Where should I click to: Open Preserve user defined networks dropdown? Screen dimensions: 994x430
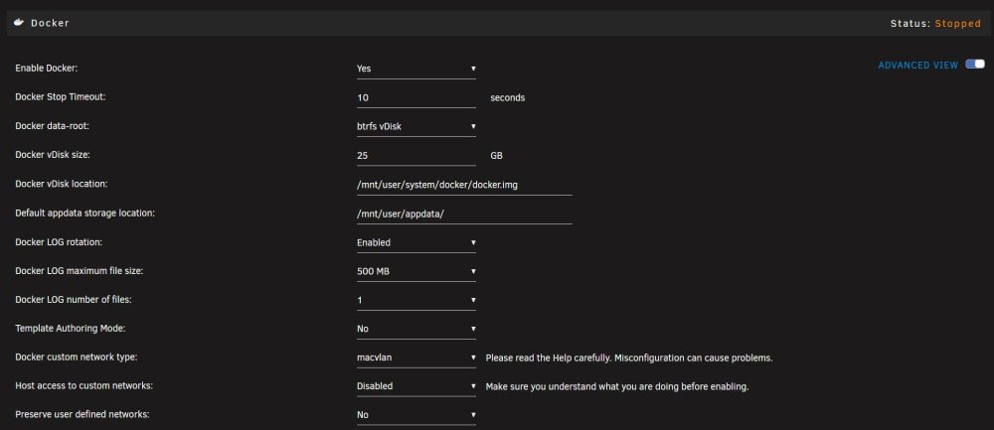click(x=415, y=415)
